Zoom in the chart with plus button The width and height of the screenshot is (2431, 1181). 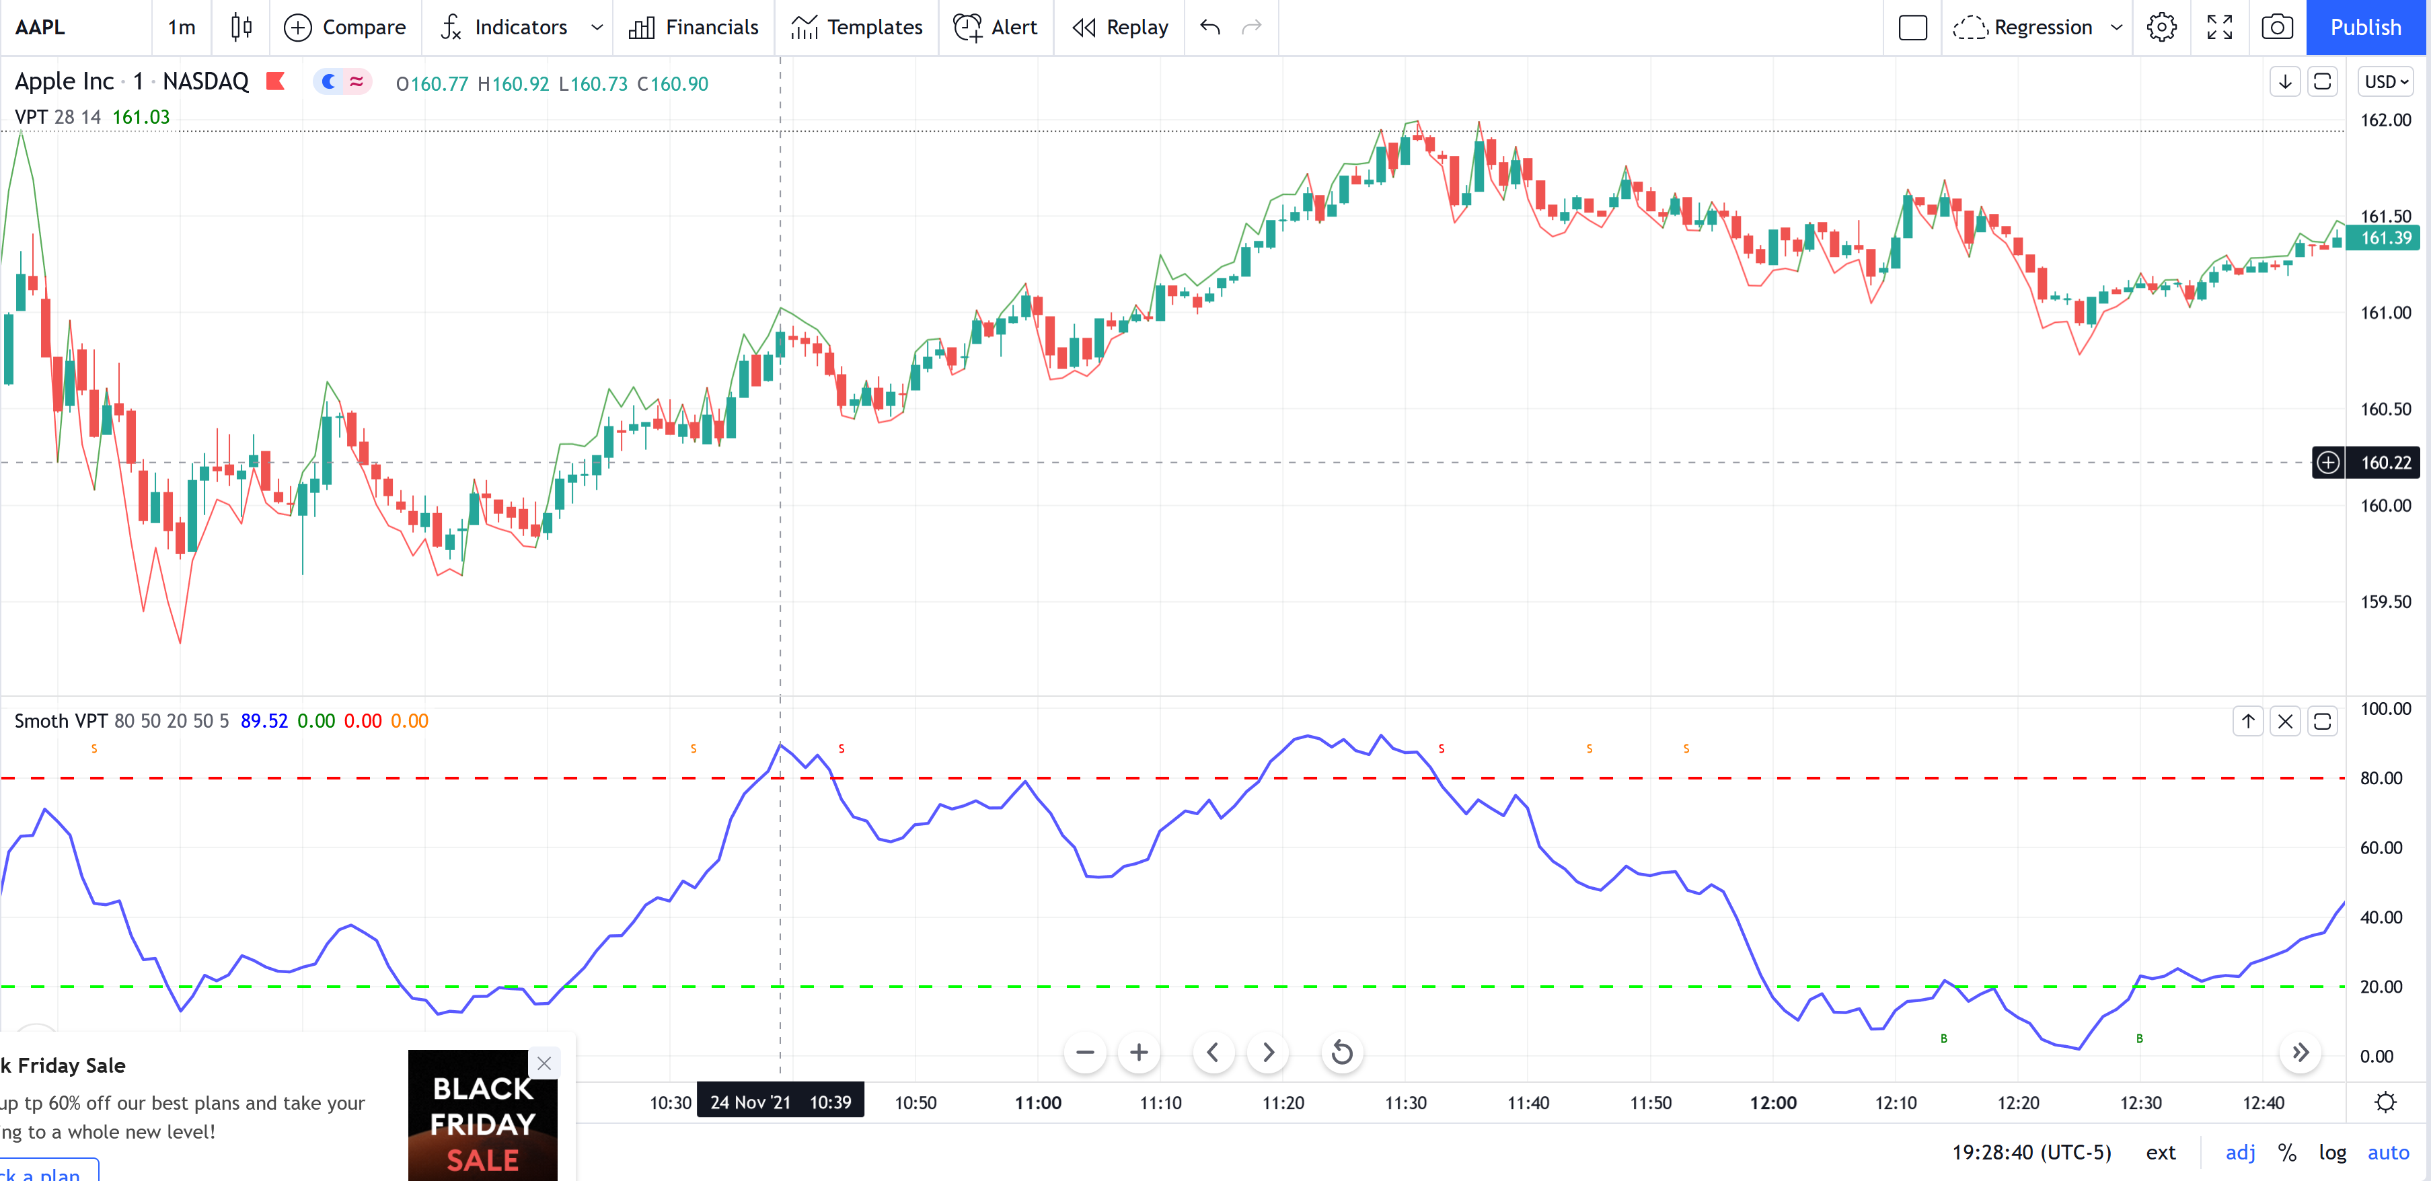(x=1139, y=1052)
